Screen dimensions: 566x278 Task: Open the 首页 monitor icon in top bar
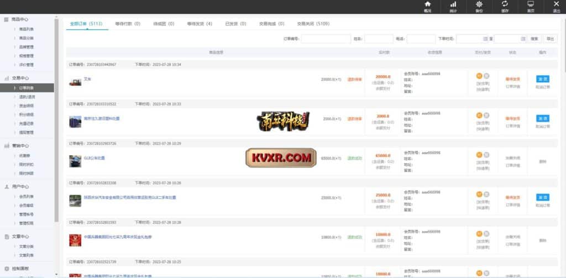tap(531, 4)
